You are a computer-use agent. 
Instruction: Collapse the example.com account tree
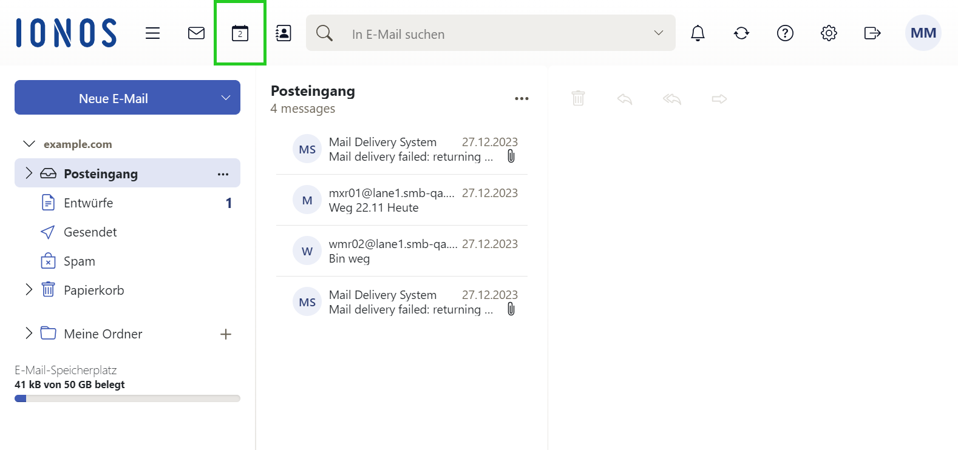pyautogui.click(x=29, y=144)
